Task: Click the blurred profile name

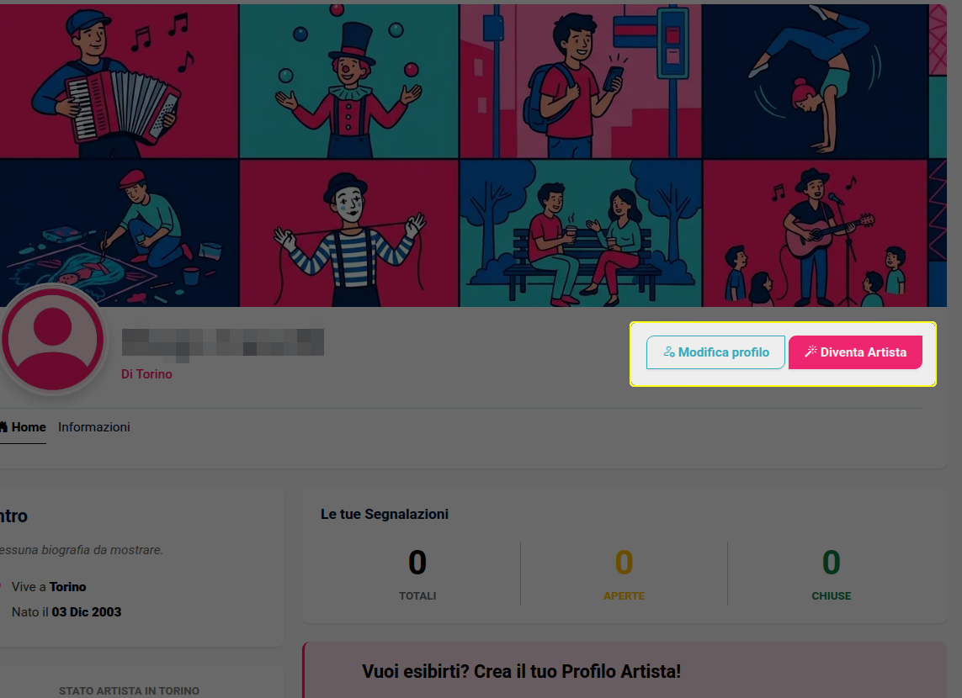Action: point(223,342)
